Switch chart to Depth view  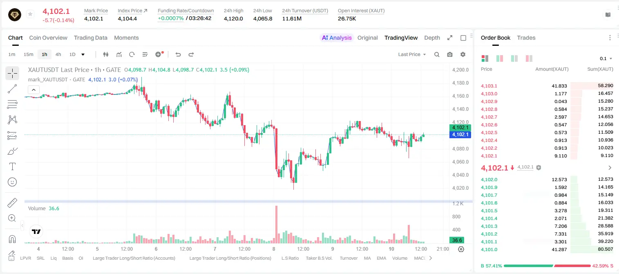[x=432, y=38]
